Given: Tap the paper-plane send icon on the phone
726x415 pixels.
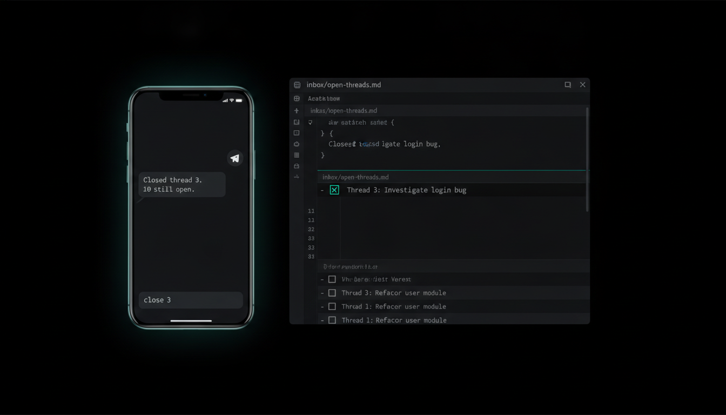Looking at the screenshot, I should click(235, 158).
